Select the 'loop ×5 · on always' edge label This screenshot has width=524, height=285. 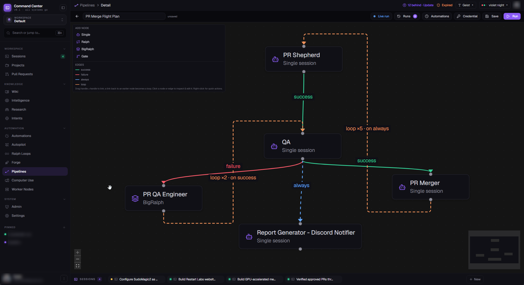pyautogui.click(x=367, y=129)
